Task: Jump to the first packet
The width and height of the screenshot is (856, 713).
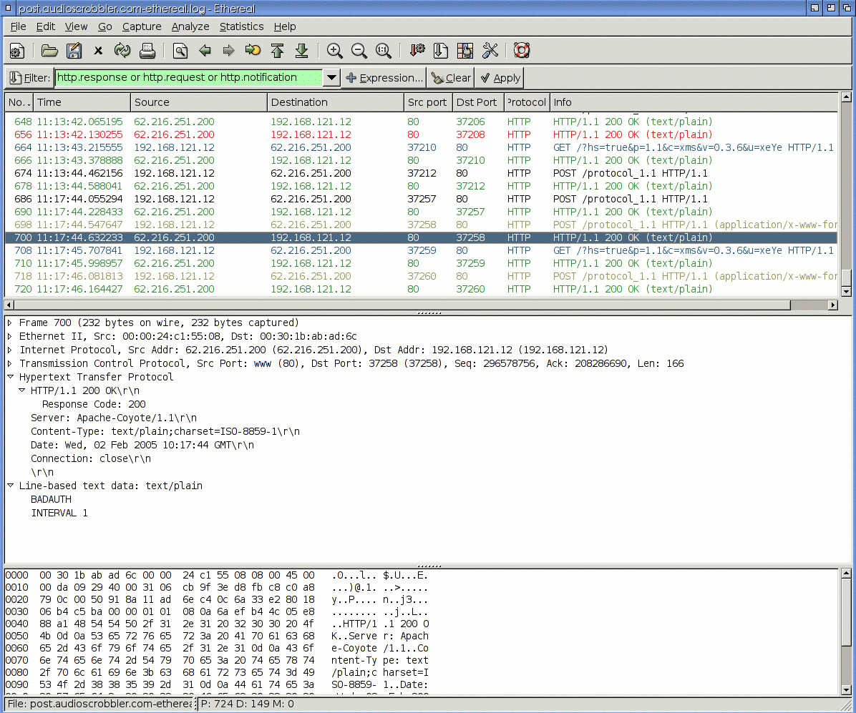Action: point(277,51)
